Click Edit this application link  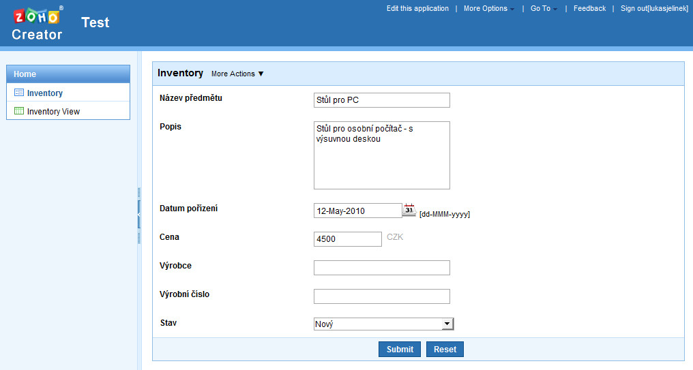417,9
